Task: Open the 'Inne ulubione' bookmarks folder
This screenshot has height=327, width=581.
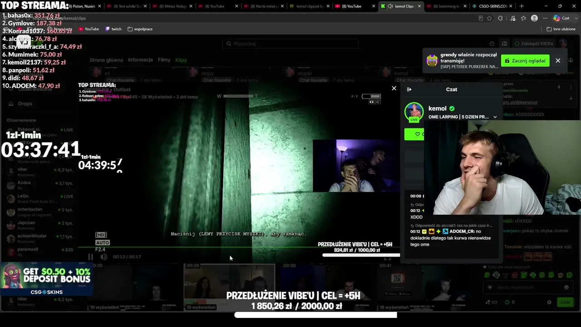Action: pyautogui.click(x=561, y=29)
